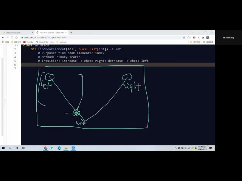Image resolution: width=242 pixels, height=181 pixels.
Task: Click the microphone tray icon
Action: (x=179, y=148)
